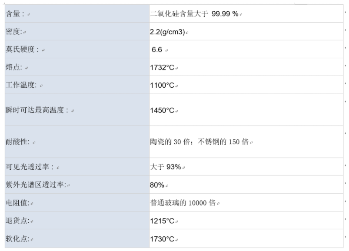Screen dimensions: 349x251
Task: Click the 1732°C value cell
Action: point(162,67)
